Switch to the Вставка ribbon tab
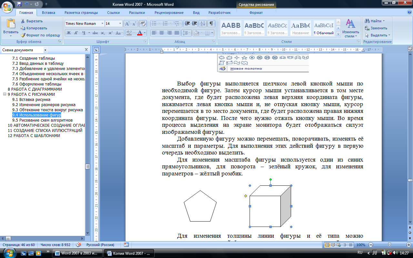The height and width of the screenshot is (258, 413). (48, 13)
